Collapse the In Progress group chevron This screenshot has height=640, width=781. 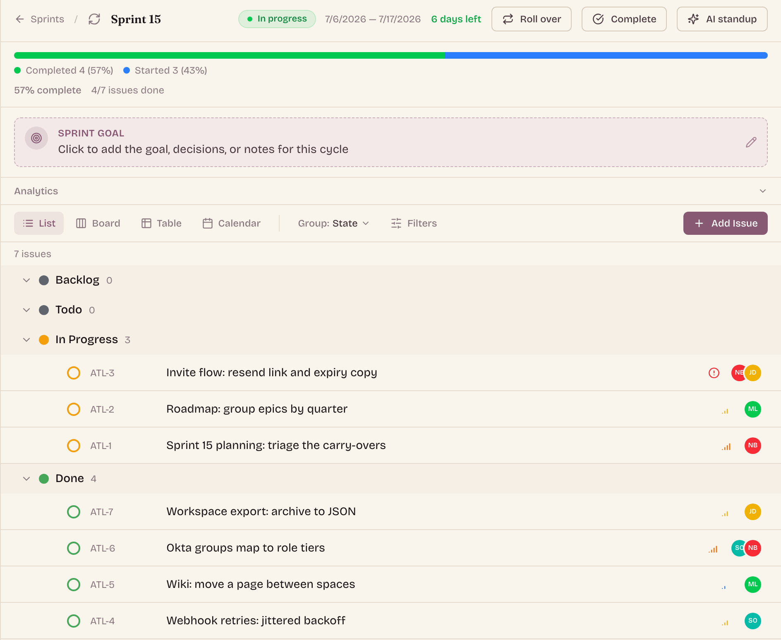pos(26,340)
